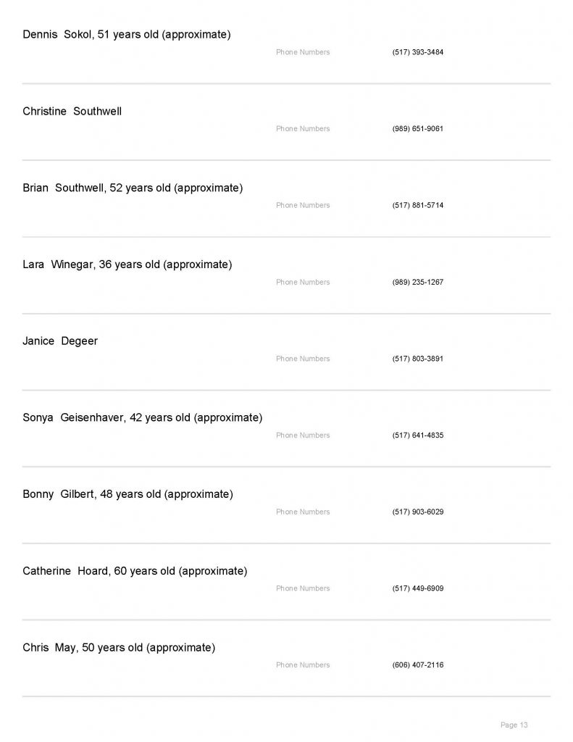Click the Page 13 footer label

(x=514, y=725)
